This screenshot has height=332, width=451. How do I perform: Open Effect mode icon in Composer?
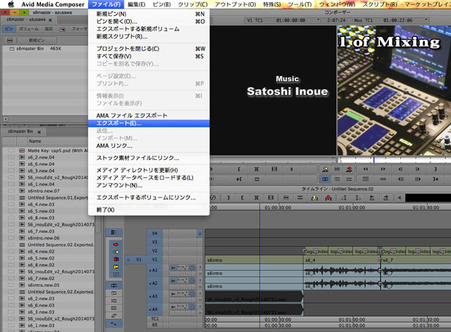coord(350,179)
